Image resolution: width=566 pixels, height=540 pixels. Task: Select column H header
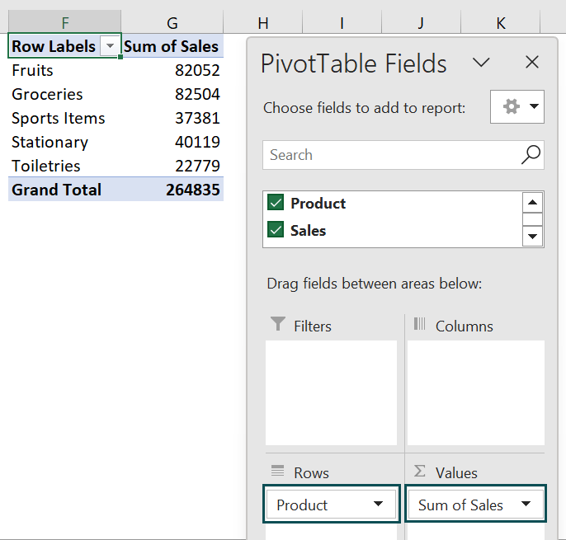[x=262, y=22]
